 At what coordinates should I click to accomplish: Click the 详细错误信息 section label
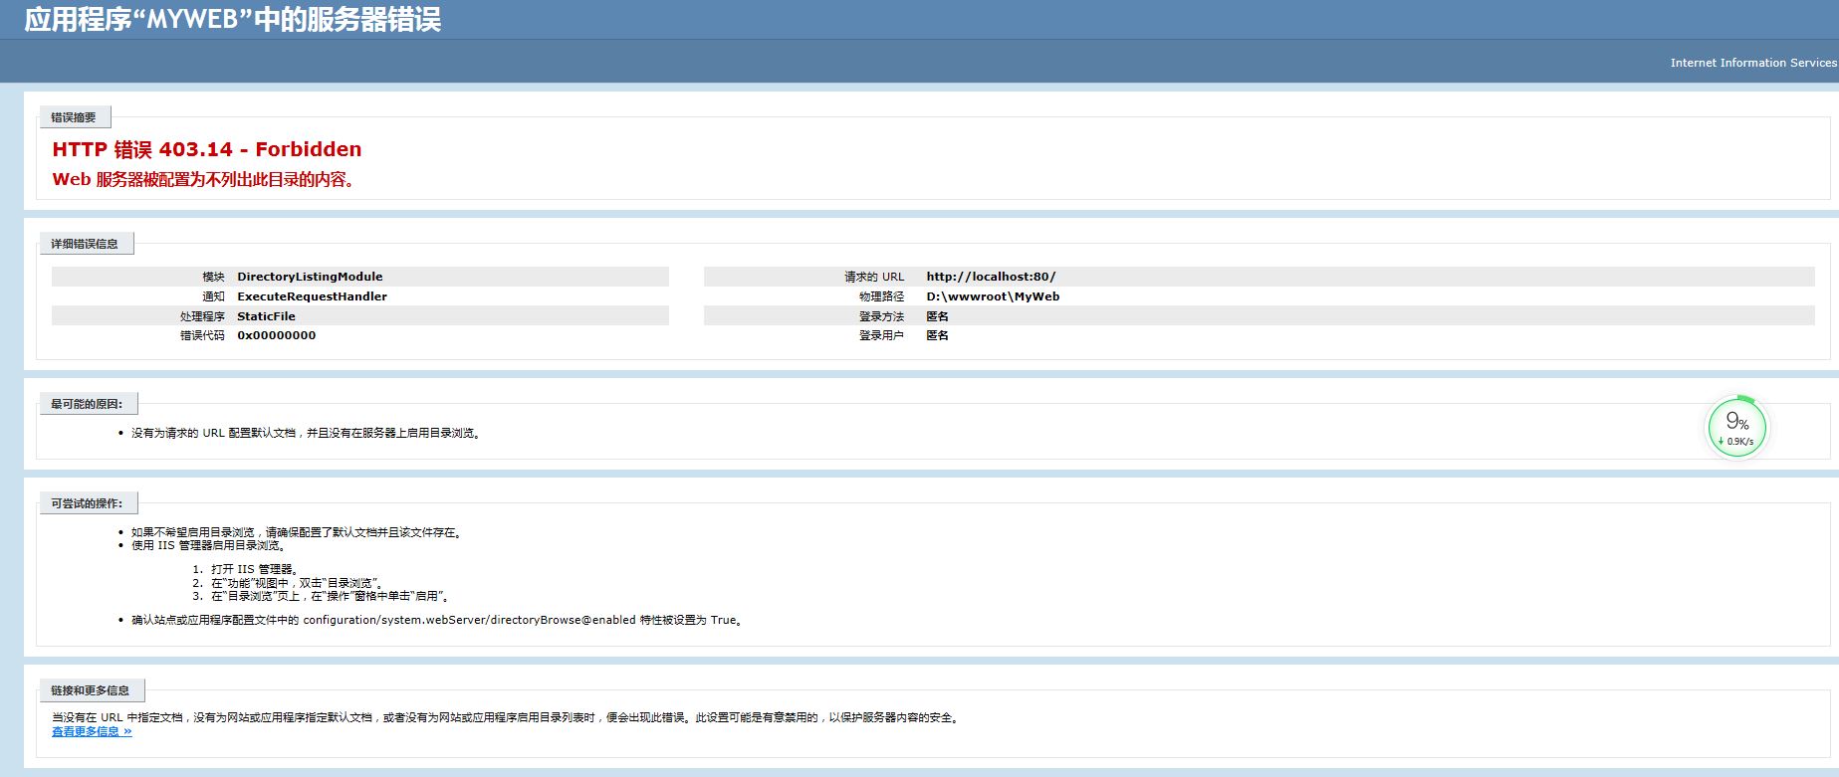[85, 244]
